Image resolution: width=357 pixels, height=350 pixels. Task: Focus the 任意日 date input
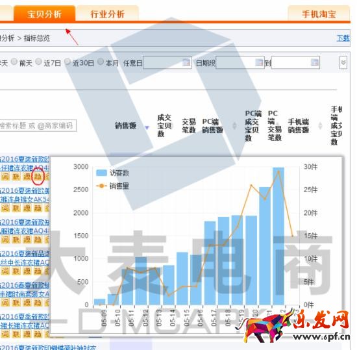coord(167,62)
